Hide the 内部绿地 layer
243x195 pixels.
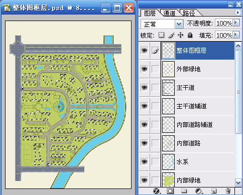pyautogui.click(x=145, y=180)
